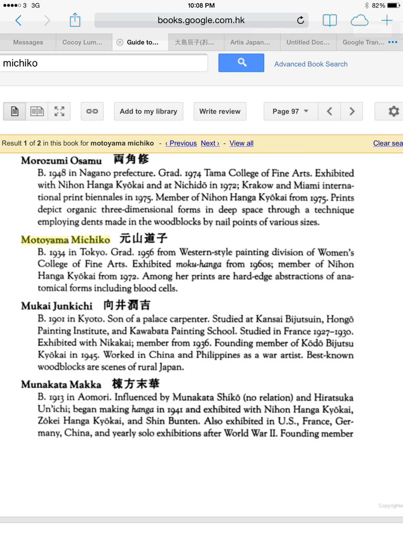Switch to two-page view
Image resolution: width=403 pixels, height=538 pixels.
[x=37, y=111]
